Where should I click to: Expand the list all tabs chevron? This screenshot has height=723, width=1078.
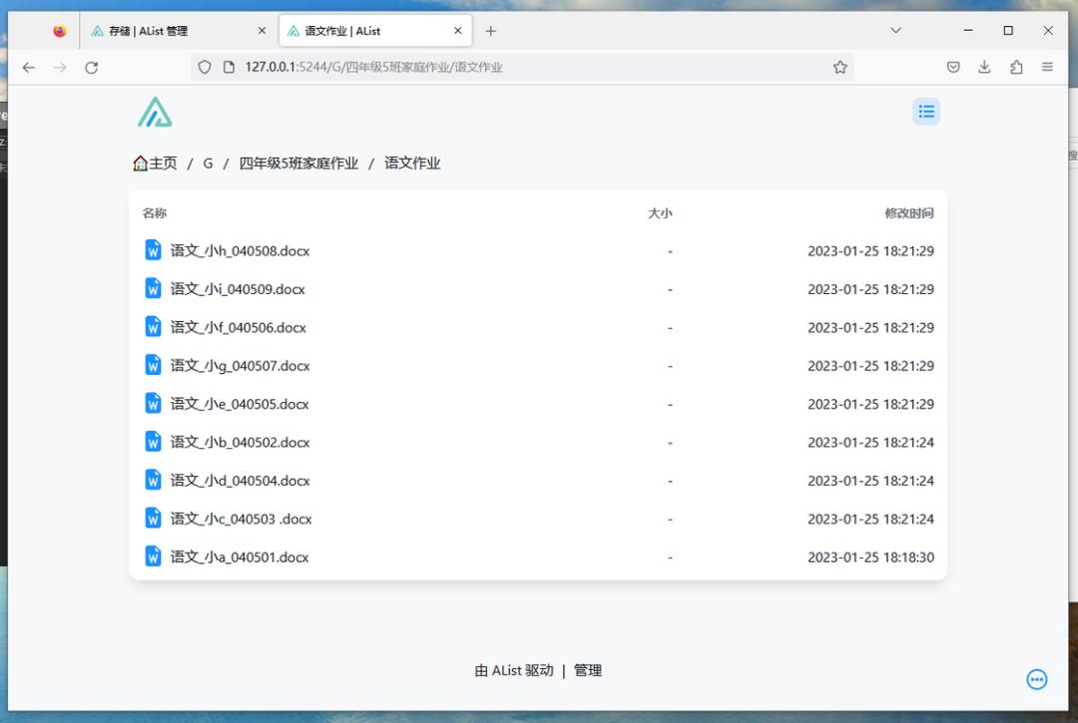[x=895, y=30]
